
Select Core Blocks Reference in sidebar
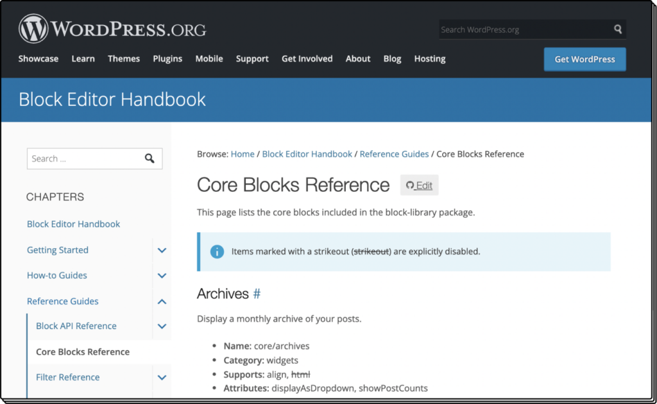pyautogui.click(x=83, y=351)
